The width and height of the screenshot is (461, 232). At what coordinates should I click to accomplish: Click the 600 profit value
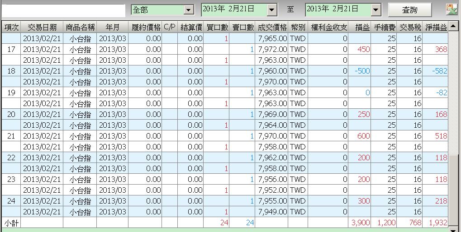pyautogui.click(x=363, y=136)
